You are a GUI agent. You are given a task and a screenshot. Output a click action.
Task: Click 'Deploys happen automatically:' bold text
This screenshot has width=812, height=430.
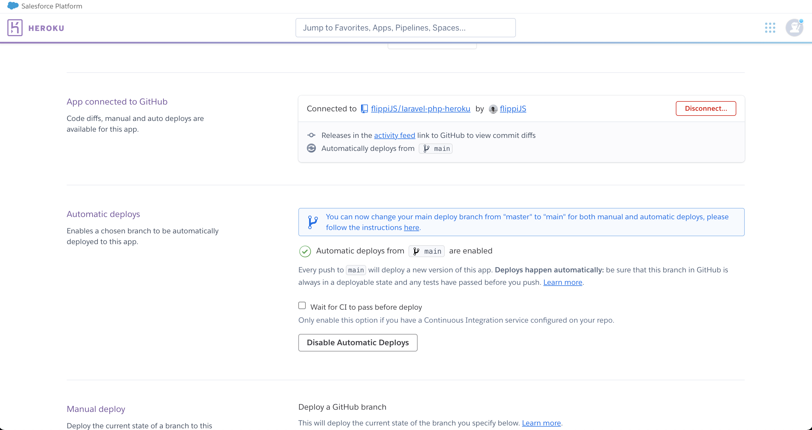click(x=549, y=270)
